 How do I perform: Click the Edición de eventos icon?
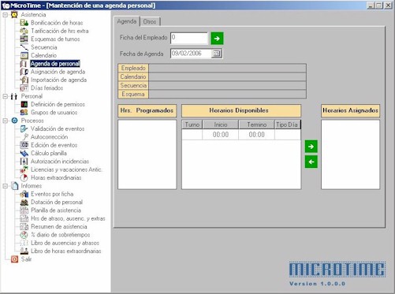pyautogui.click(x=24, y=145)
